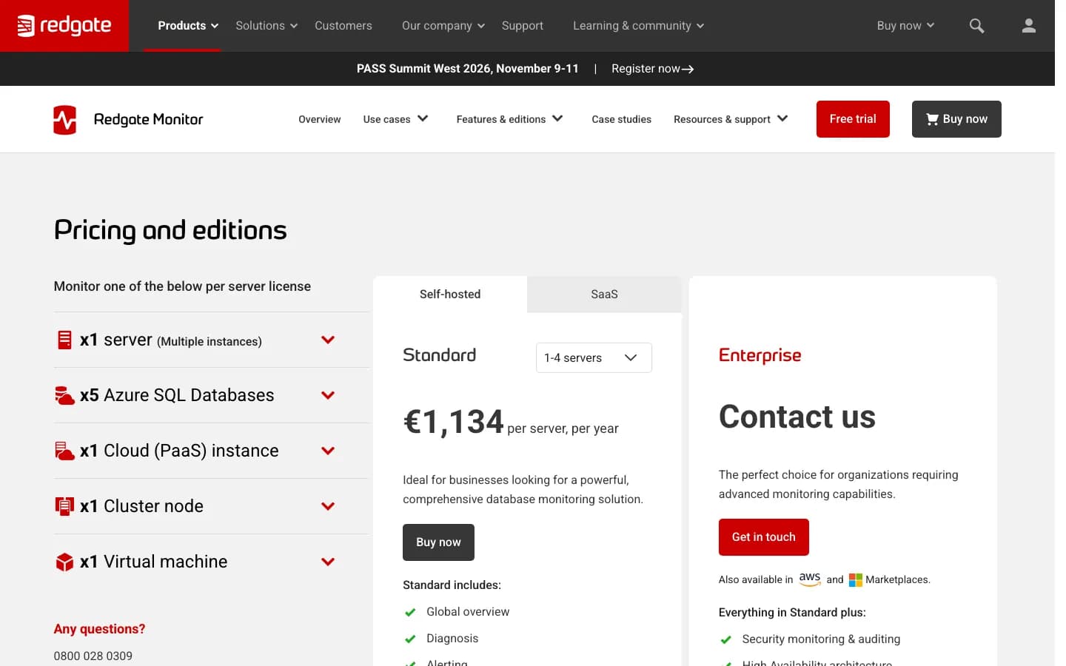Viewport: 1066px width, 666px height.
Task: Click the AWS marketplace logo
Action: click(810, 579)
